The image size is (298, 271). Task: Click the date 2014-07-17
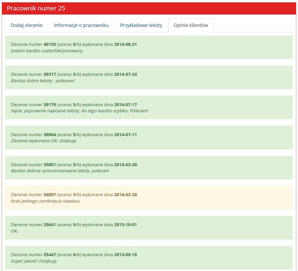(x=125, y=104)
